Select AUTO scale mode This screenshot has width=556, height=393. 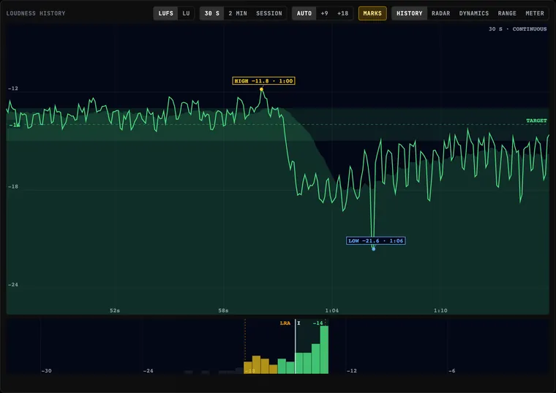pyautogui.click(x=304, y=13)
